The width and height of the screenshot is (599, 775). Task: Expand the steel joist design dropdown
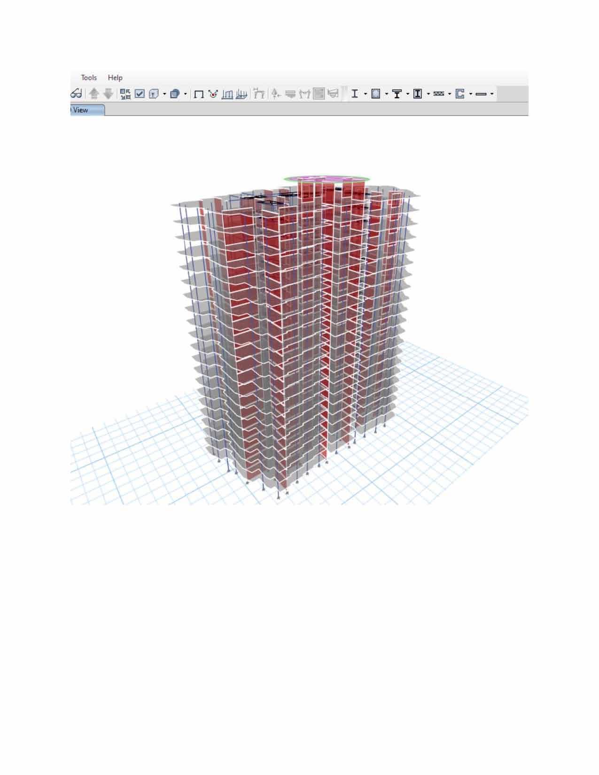click(x=450, y=94)
